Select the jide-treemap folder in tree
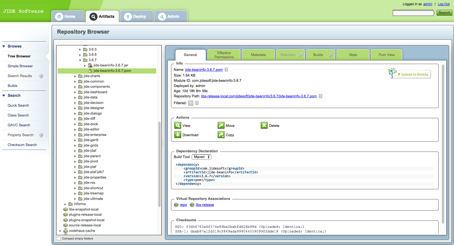Screen dimensions: 454x245 click(94, 193)
